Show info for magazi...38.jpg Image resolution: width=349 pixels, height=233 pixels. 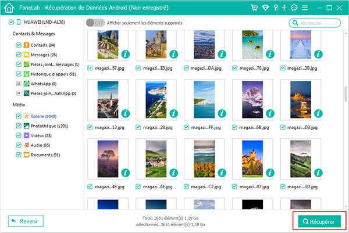pyautogui.click(x=318, y=54)
